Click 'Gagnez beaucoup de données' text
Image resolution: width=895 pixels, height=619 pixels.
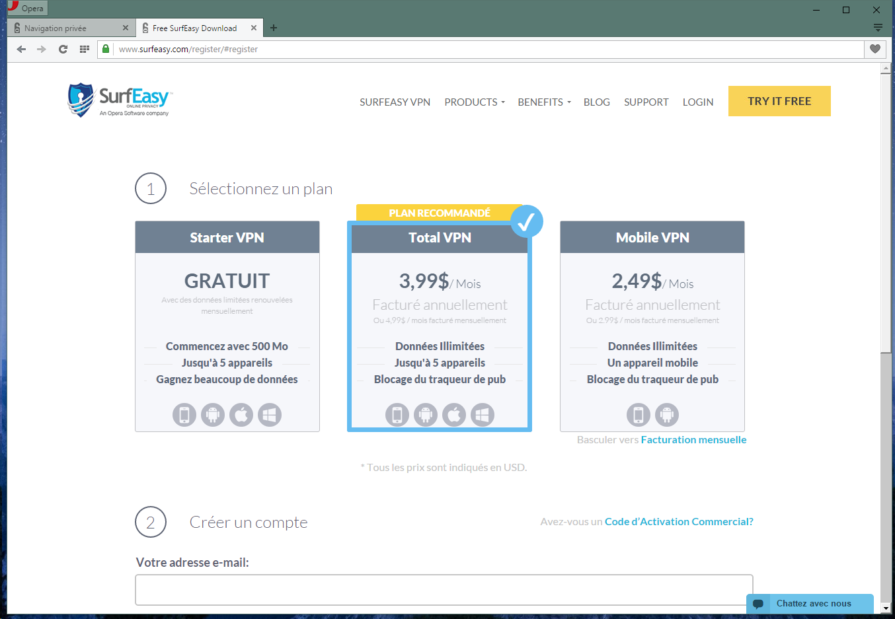(227, 379)
